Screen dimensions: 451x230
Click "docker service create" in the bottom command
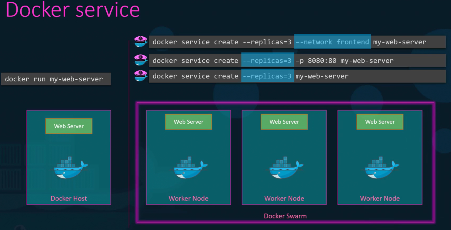coord(195,76)
